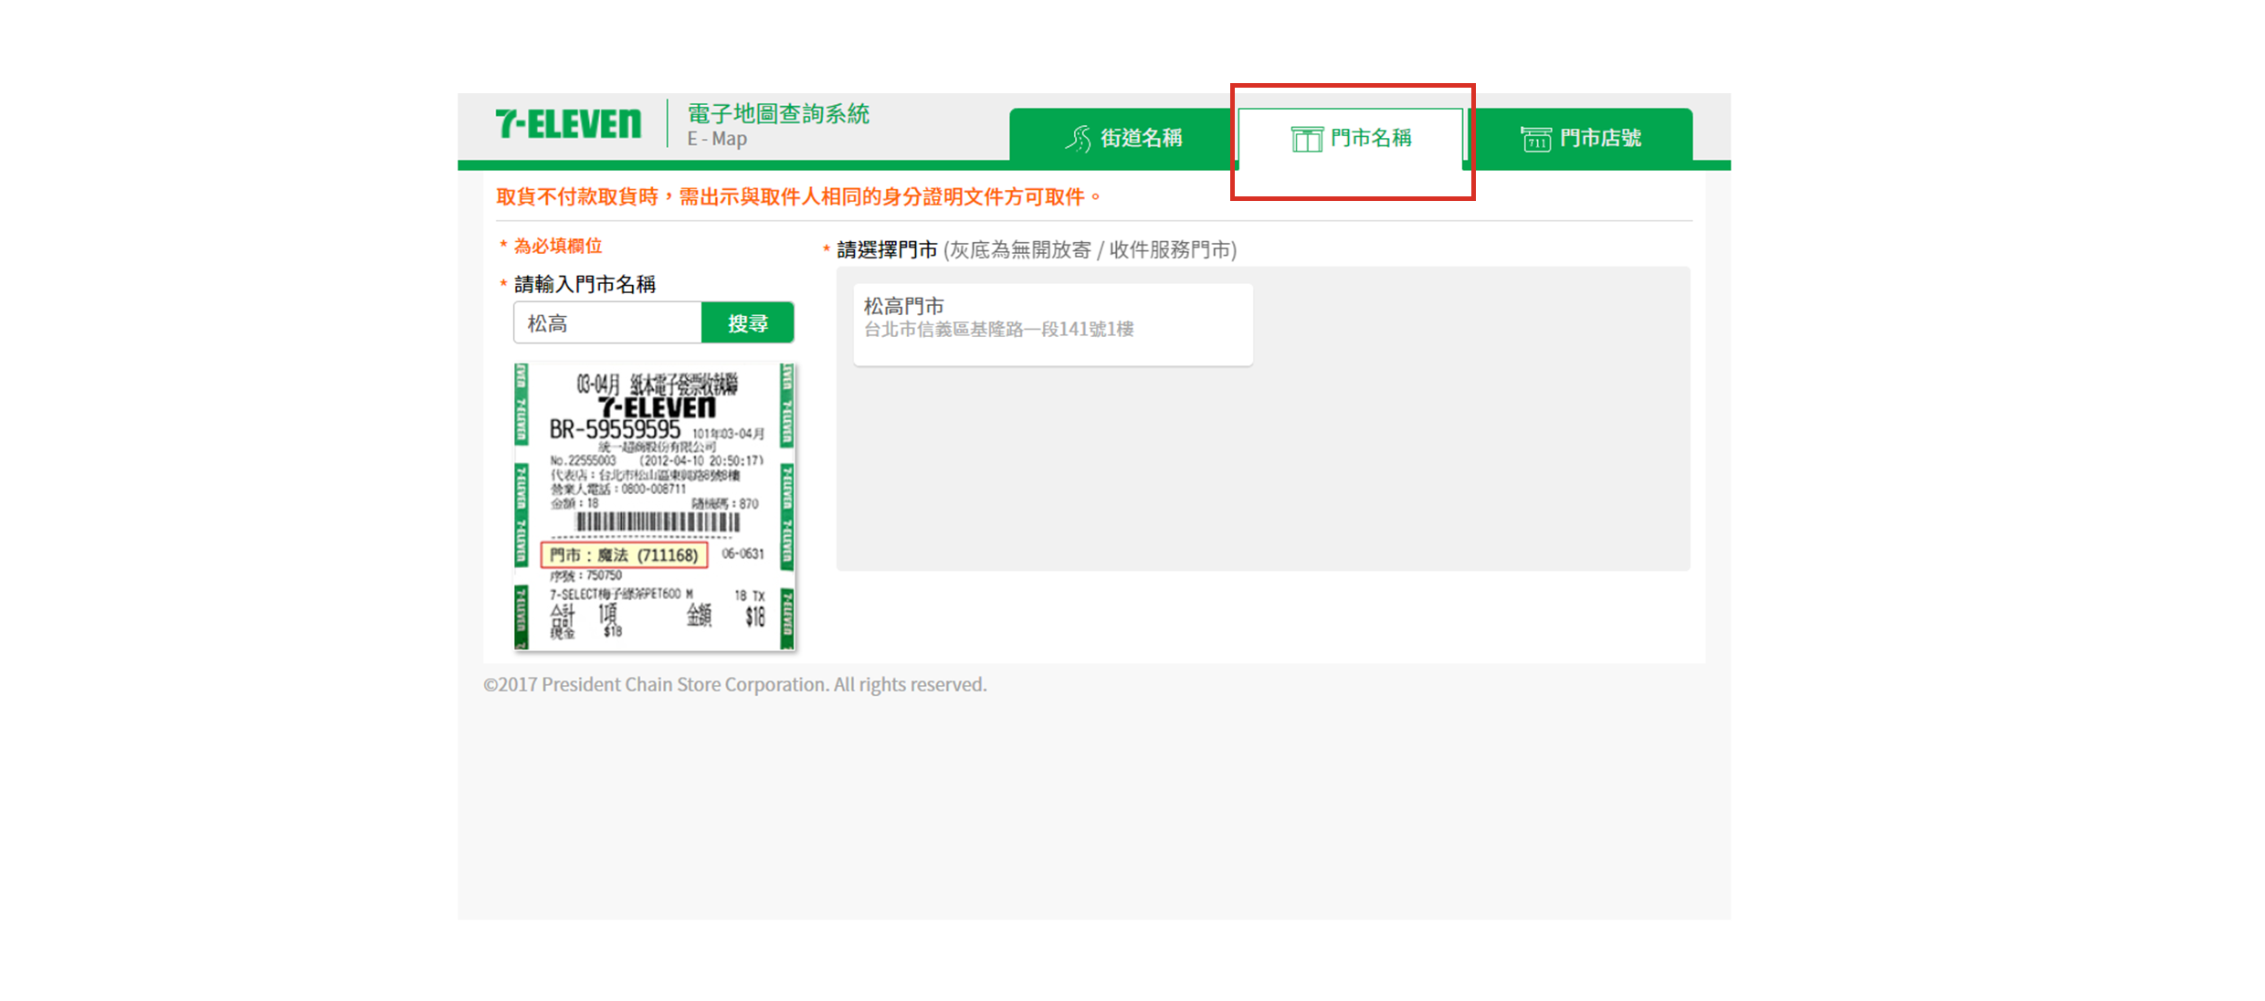The width and height of the screenshot is (2265, 1001).
Task: Switch to the 街道名稱 tab
Action: [1141, 138]
